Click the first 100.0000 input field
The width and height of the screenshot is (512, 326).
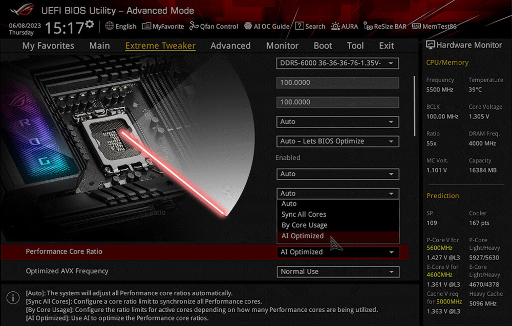(337, 83)
